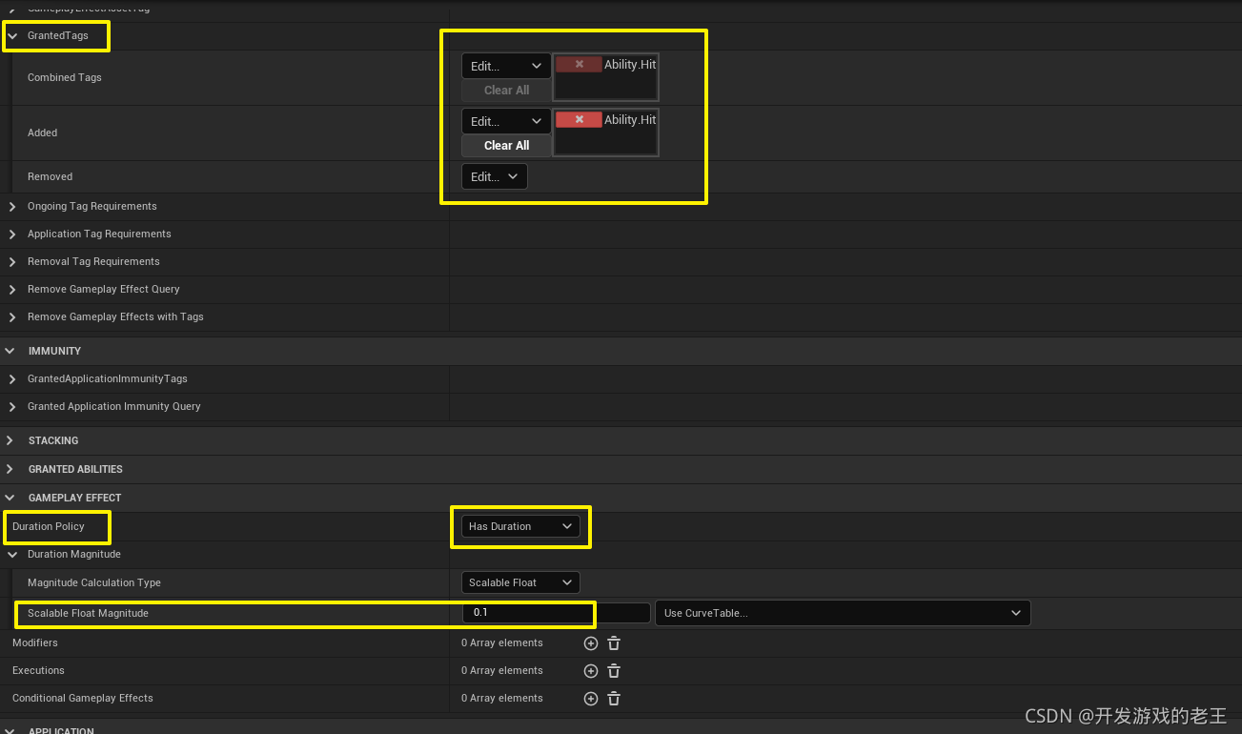Open Magnitude Calculation Type dropdown
The width and height of the screenshot is (1242, 734).
pos(520,582)
